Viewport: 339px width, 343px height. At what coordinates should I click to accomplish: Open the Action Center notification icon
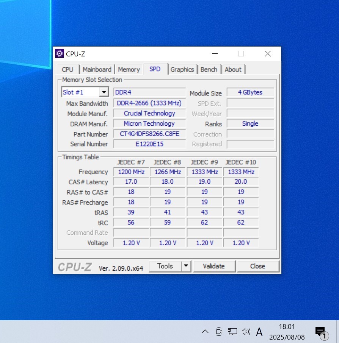pos(322,333)
